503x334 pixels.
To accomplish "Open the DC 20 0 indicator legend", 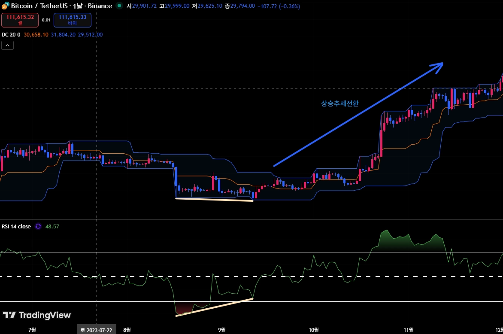I will click(x=11, y=35).
